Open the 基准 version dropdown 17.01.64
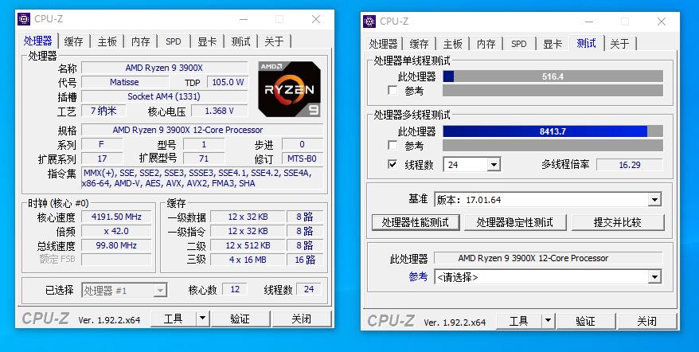 [654, 199]
